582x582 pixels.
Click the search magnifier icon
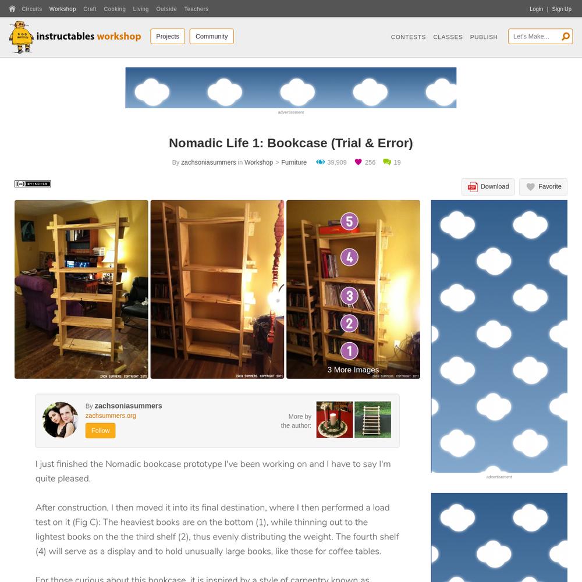(565, 36)
